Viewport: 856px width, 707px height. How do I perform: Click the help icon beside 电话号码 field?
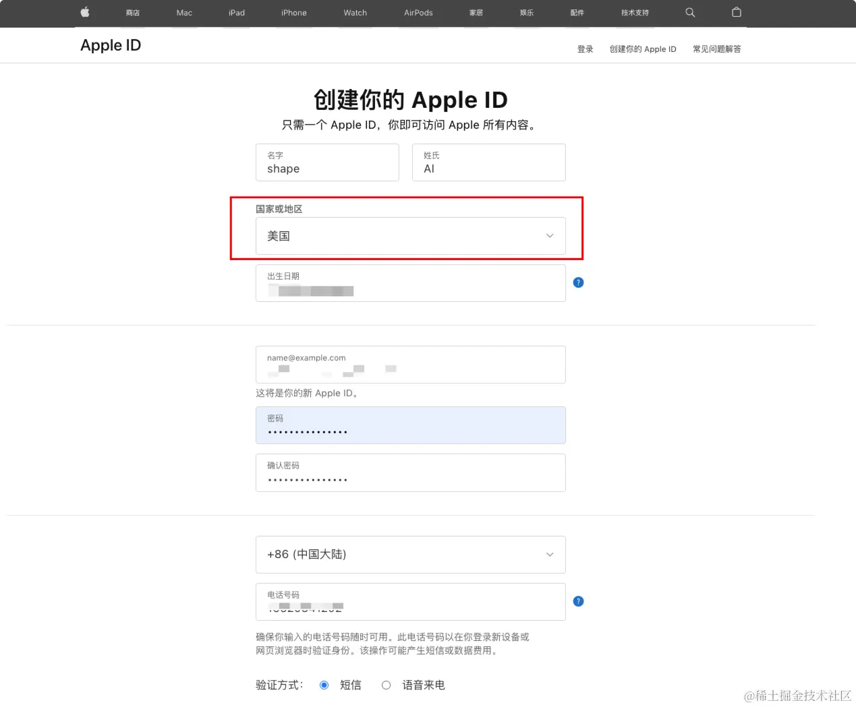pyautogui.click(x=578, y=601)
